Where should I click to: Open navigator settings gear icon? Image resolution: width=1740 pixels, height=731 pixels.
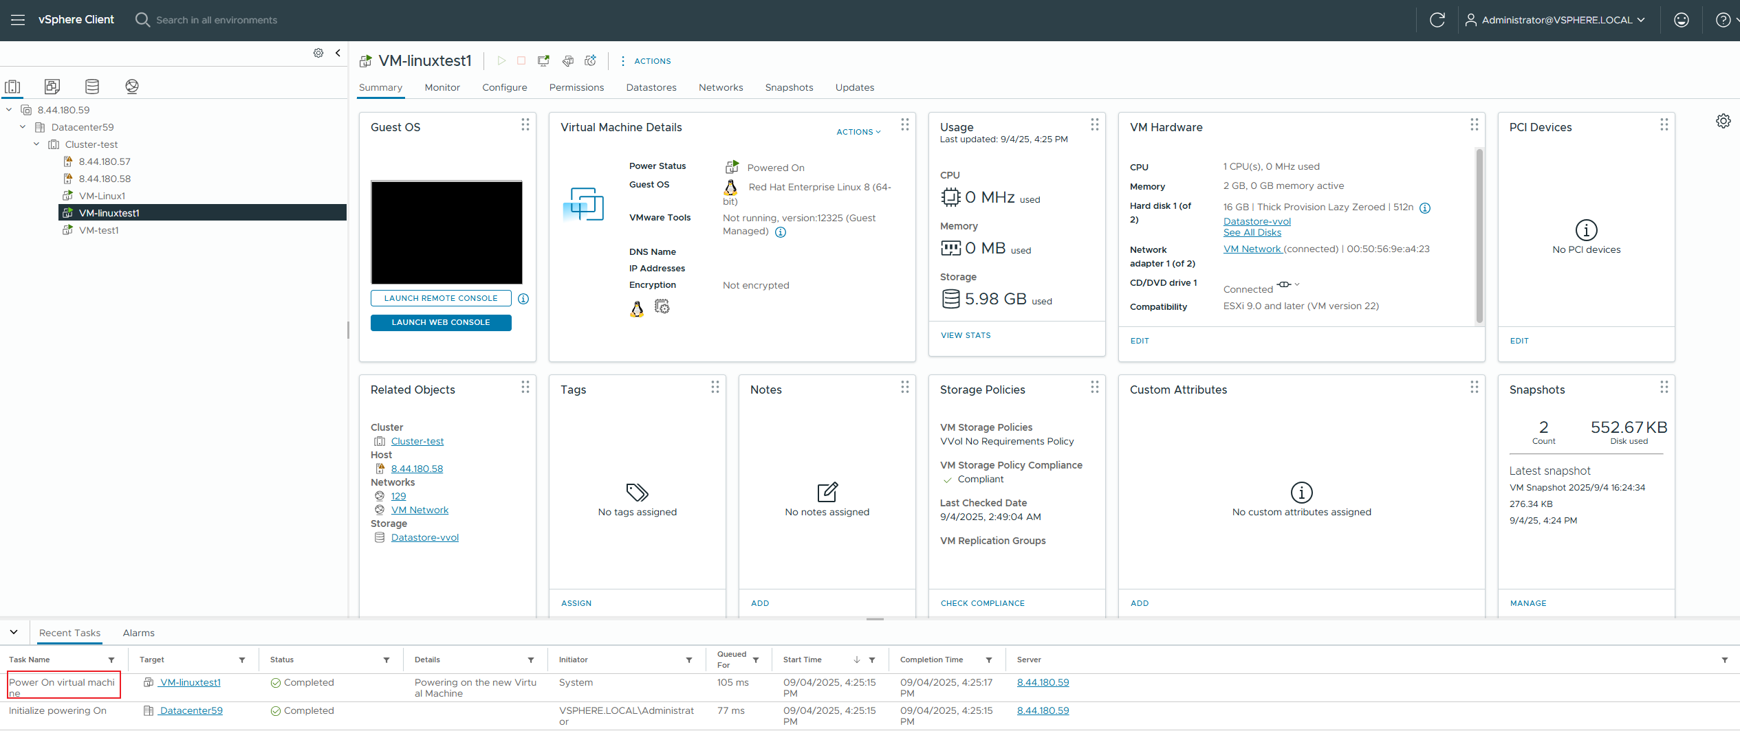tap(318, 53)
